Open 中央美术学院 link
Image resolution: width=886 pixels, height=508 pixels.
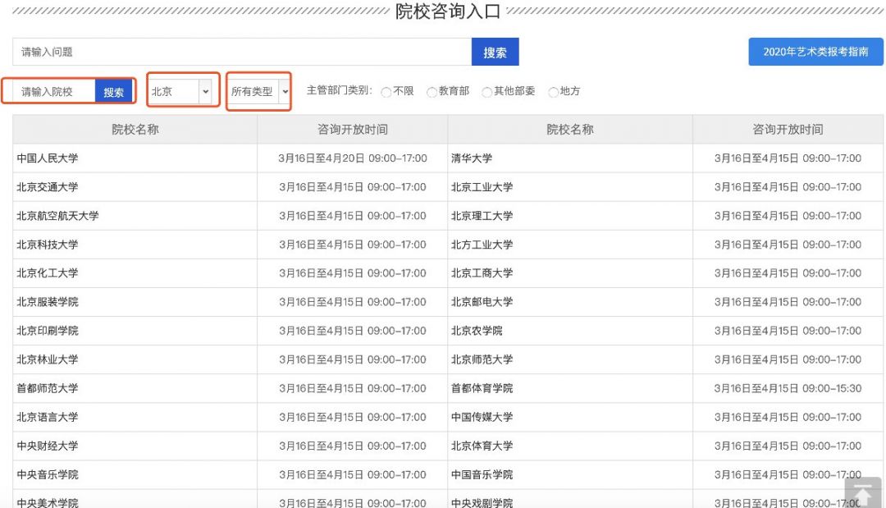tap(48, 502)
